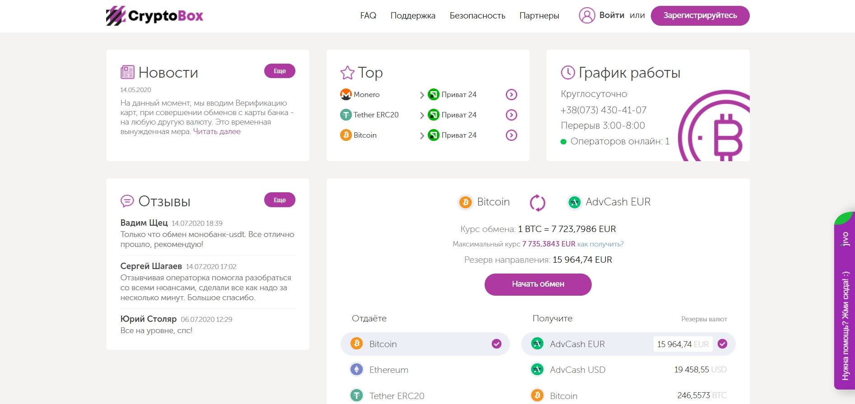Open the Поддержка menu item
The image size is (855, 404).
coord(413,15)
